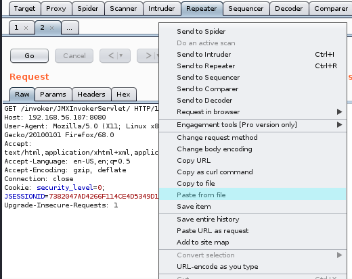This screenshot has height=279, width=352.
Task: Click the security_level cookie name
Action: [x=65, y=188]
